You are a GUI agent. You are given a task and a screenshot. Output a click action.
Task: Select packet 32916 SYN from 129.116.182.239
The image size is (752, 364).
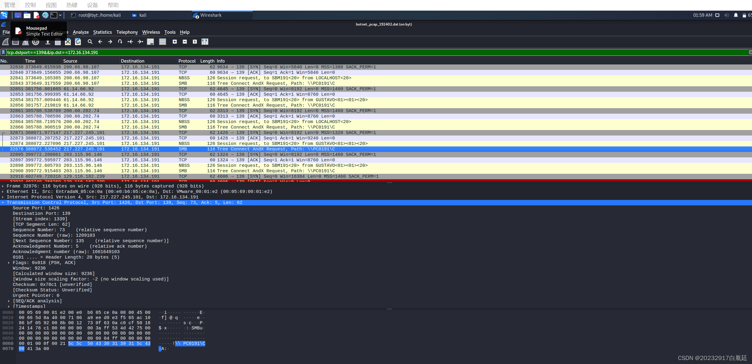click(376, 176)
